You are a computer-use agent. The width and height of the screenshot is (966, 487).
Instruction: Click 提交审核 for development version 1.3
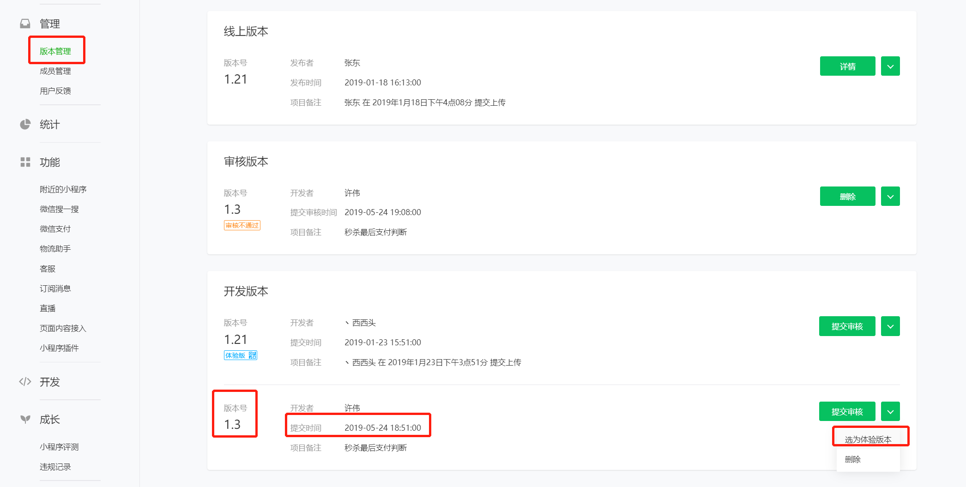tap(847, 411)
